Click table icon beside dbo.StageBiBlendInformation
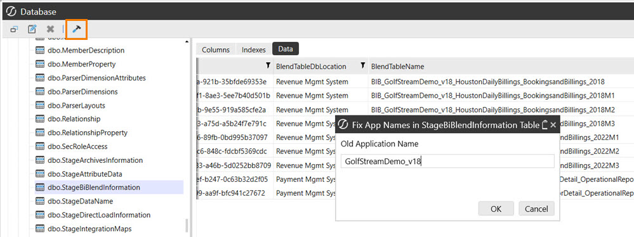634x237 pixels. [x=40, y=188]
